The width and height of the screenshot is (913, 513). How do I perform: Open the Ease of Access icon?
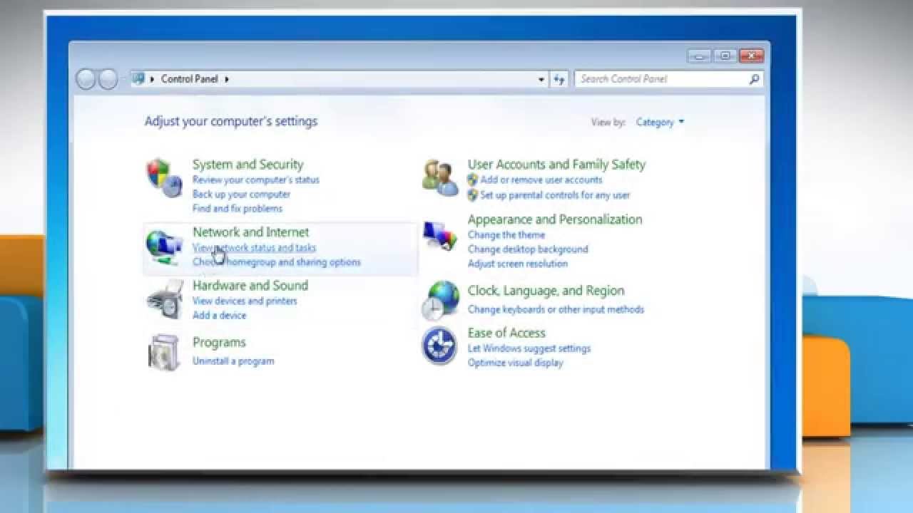tap(439, 346)
